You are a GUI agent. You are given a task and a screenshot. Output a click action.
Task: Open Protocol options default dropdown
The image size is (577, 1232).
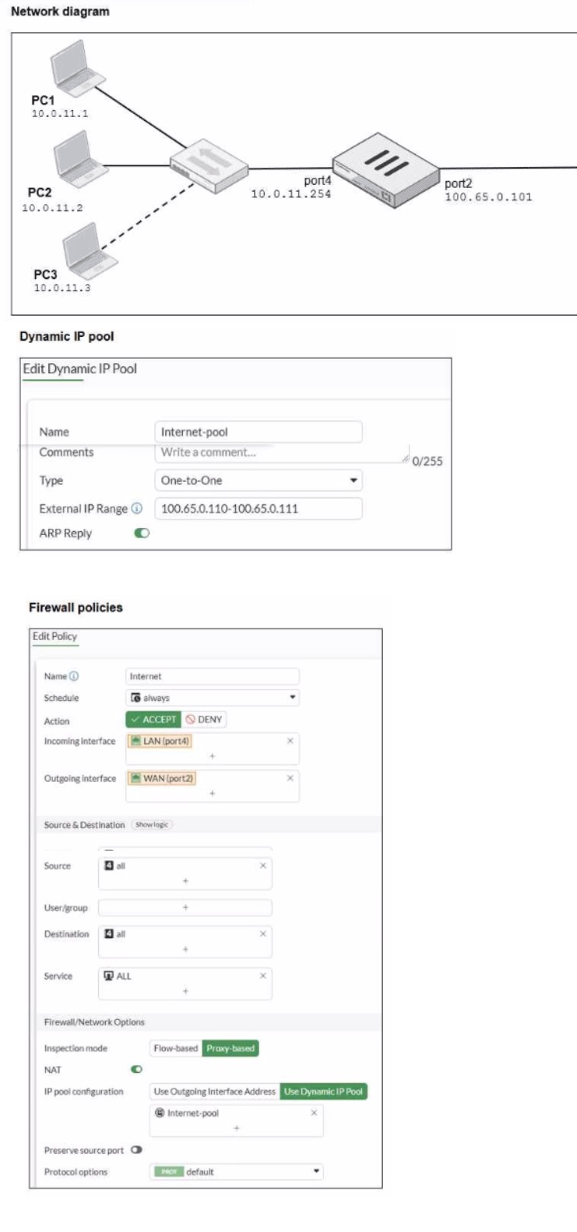tap(236, 1171)
